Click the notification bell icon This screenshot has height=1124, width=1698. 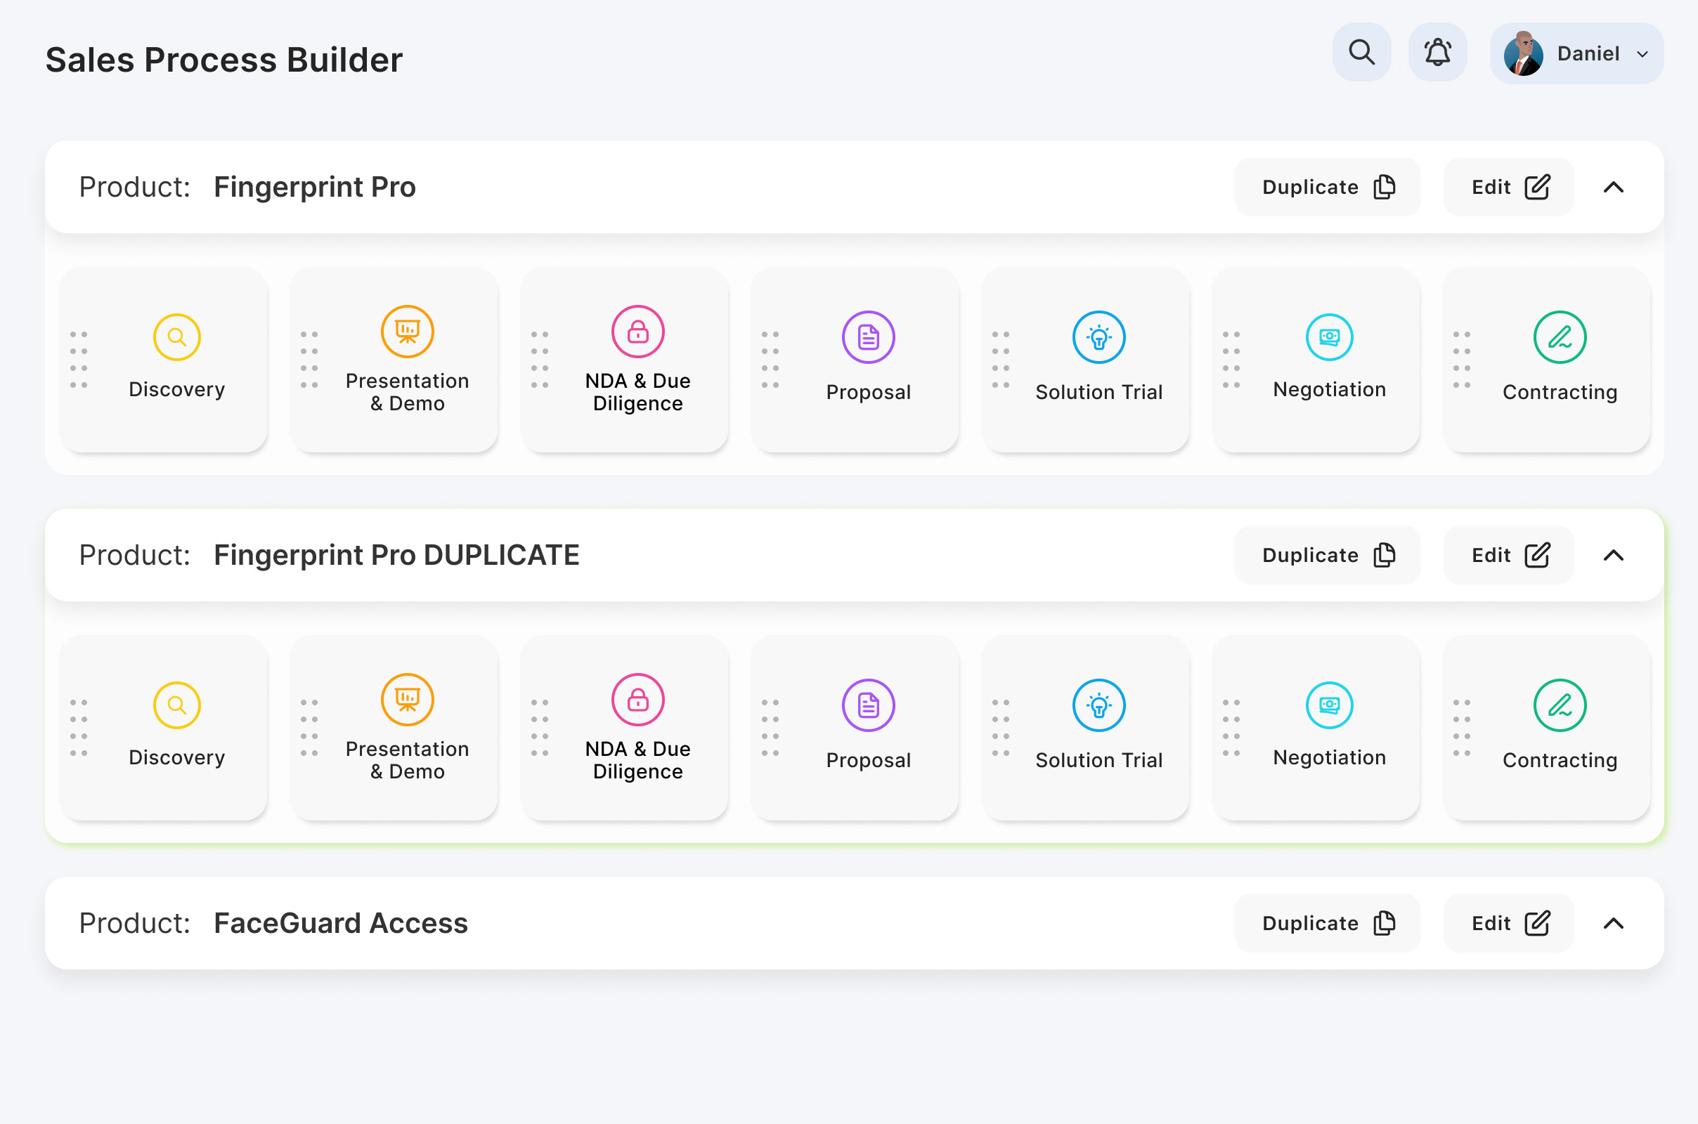coord(1437,53)
